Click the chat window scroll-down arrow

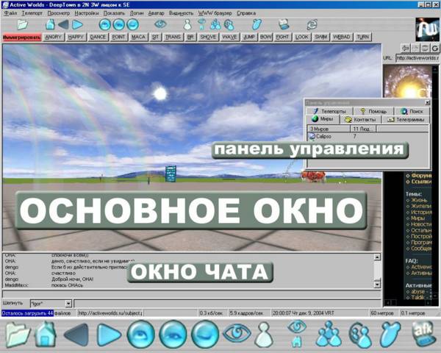[x=378, y=285]
